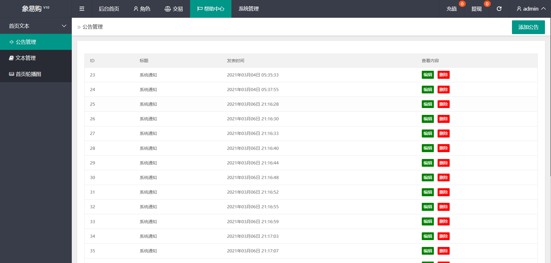Delete announcement ID 26

coord(444,119)
